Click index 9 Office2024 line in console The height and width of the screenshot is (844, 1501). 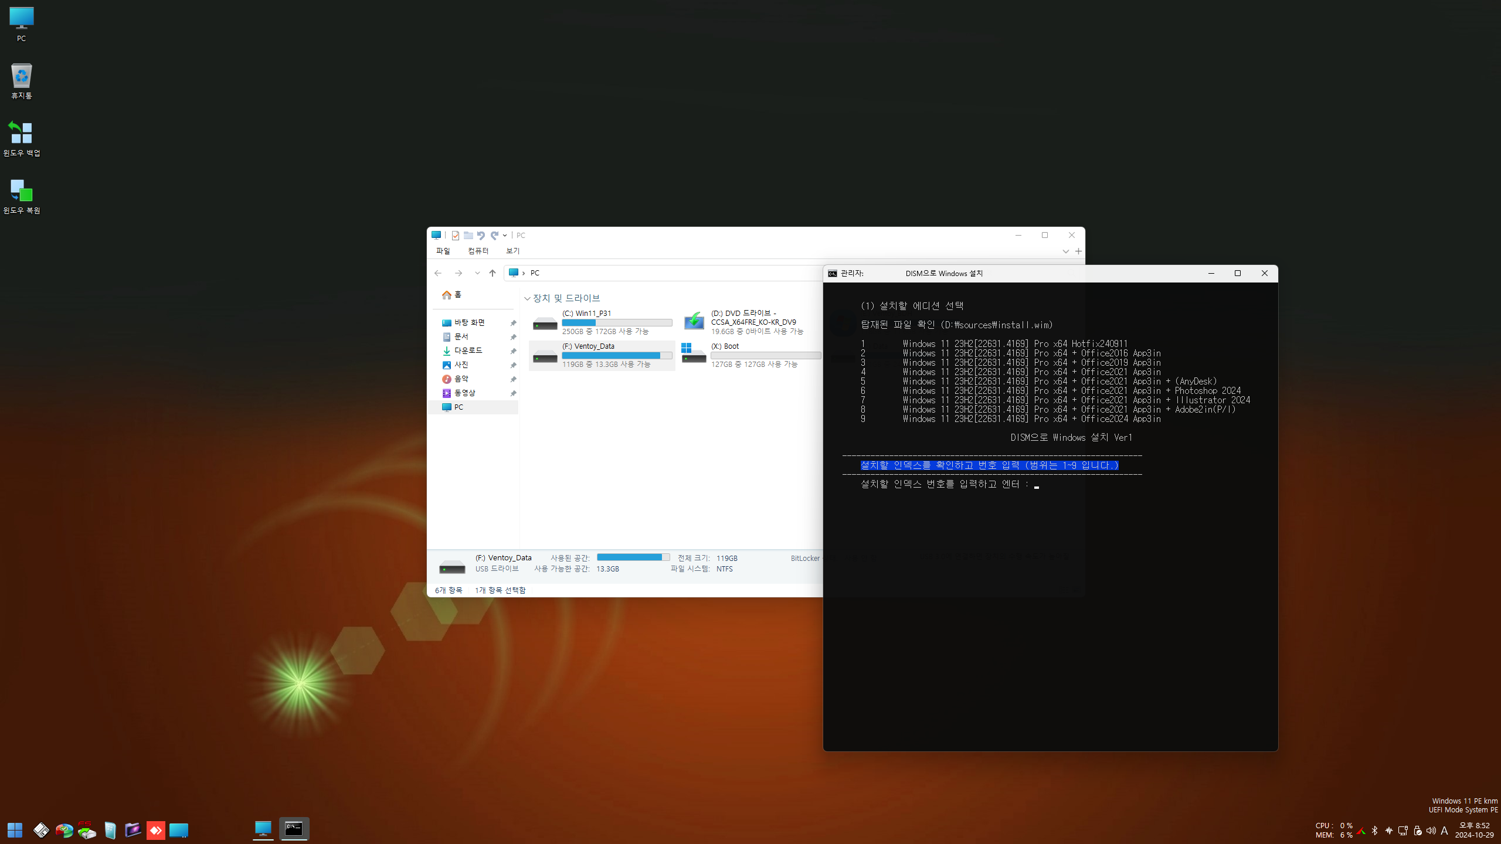[x=1011, y=419]
